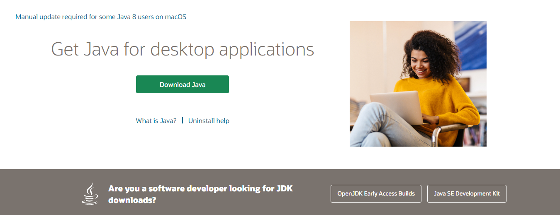Open the What is Java? link
The height and width of the screenshot is (215, 560).
point(156,121)
